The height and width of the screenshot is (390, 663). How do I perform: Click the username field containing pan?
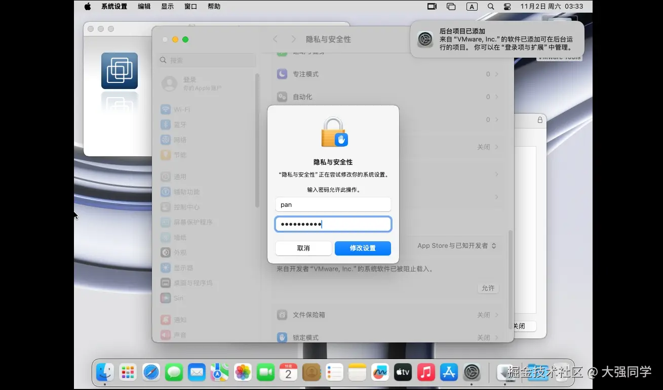pos(333,205)
